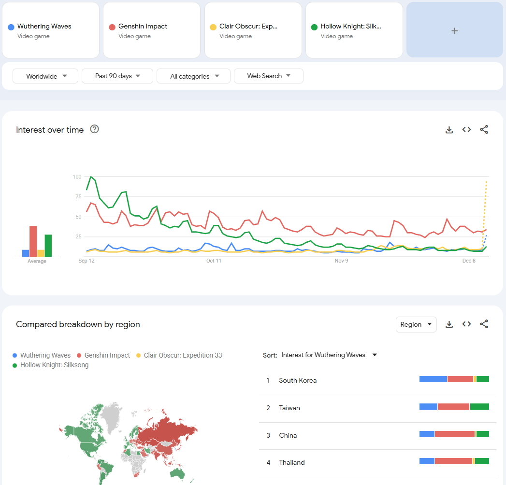This screenshot has height=485, width=506.
Task: Click Genshin Impact in region legend
Action: [107, 355]
